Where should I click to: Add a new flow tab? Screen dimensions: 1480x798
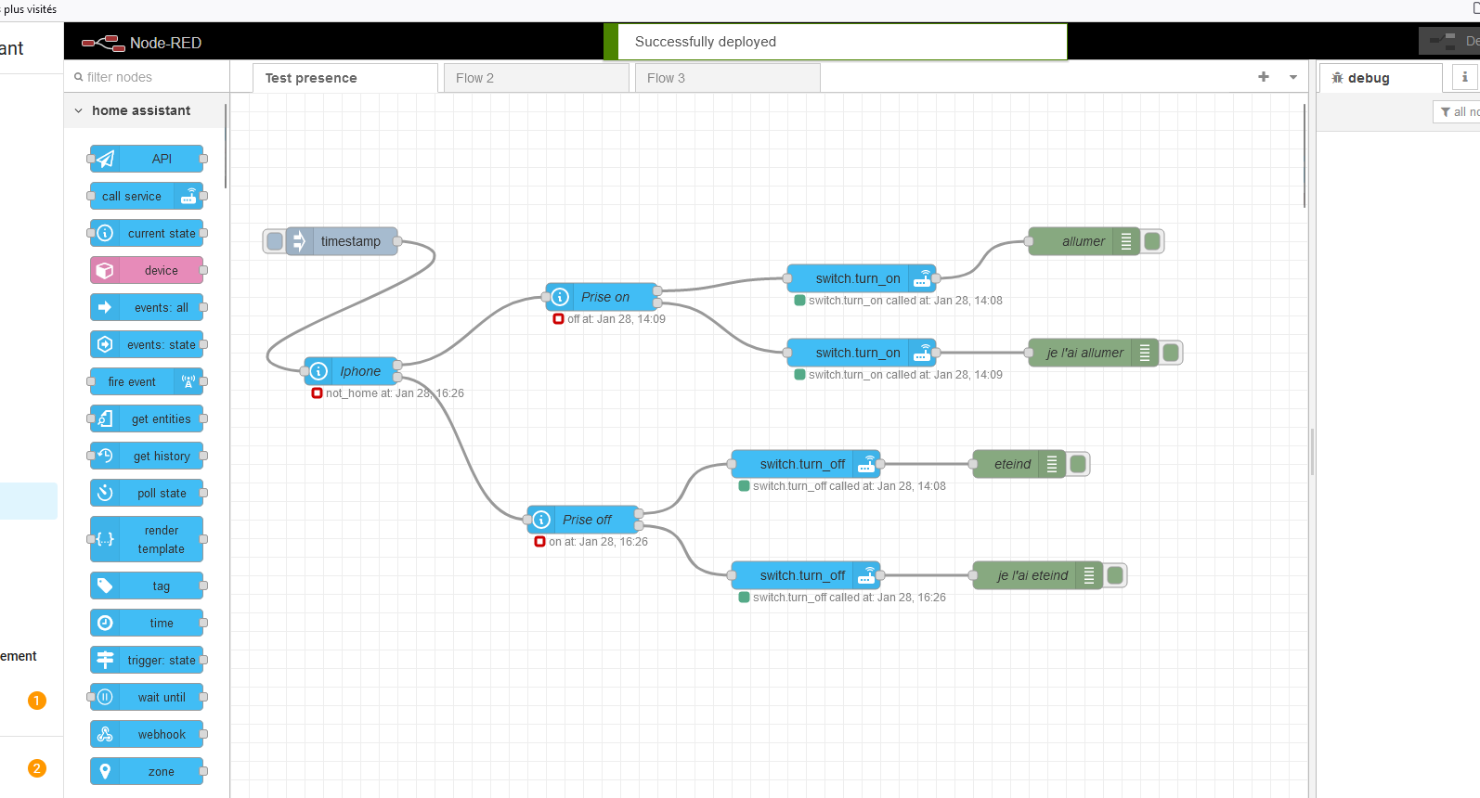pos(1263,77)
